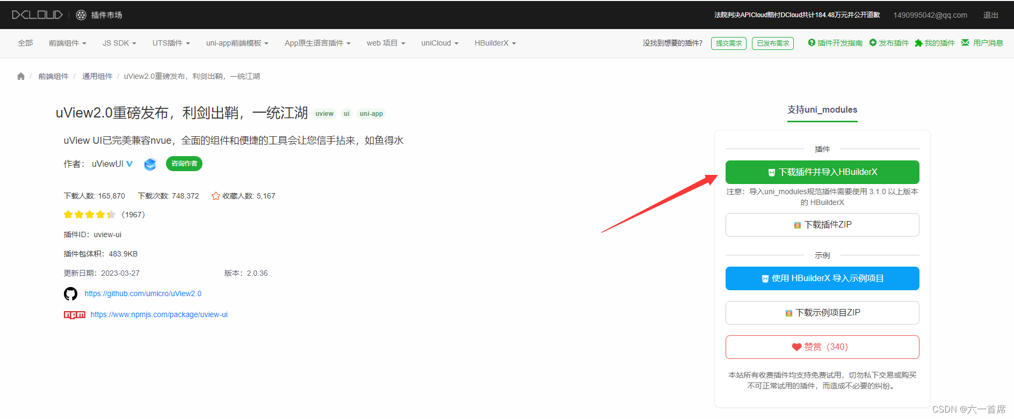Open the GitHub uView2.0 repository link
This screenshot has height=419, width=1014.
(143, 293)
